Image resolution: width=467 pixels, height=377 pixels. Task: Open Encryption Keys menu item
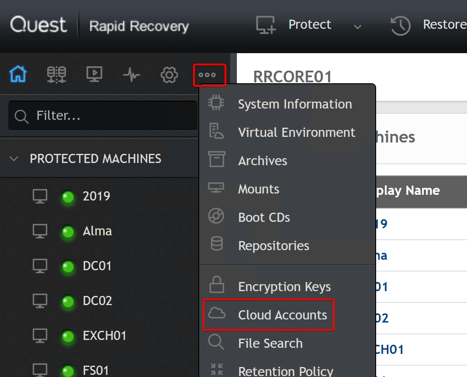[284, 287]
